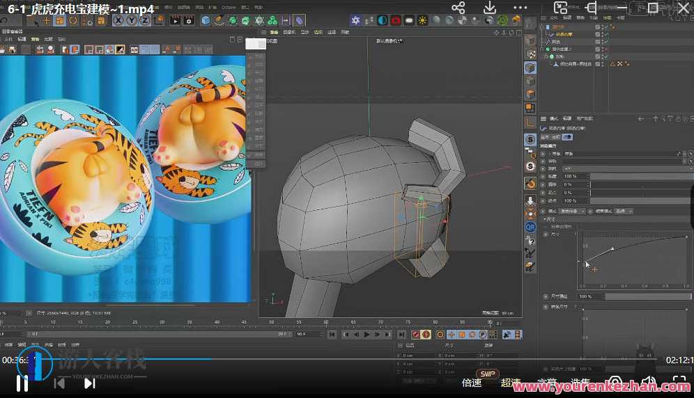The width and height of the screenshot is (694, 398).
Task: Pause the video with the pause button
Action: [x=22, y=383]
